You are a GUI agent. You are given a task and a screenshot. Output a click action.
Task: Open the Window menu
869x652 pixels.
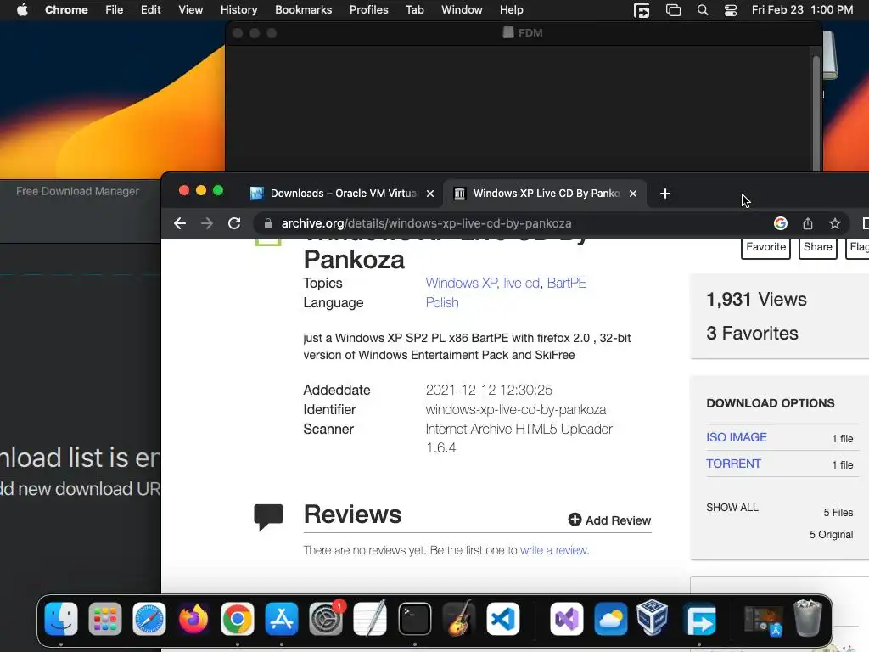coord(462,10)
